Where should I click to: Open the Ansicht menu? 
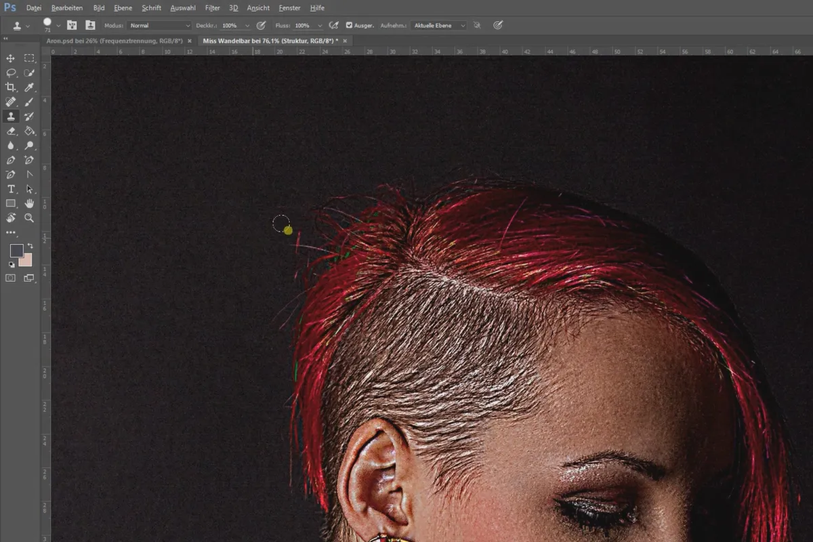258,8
